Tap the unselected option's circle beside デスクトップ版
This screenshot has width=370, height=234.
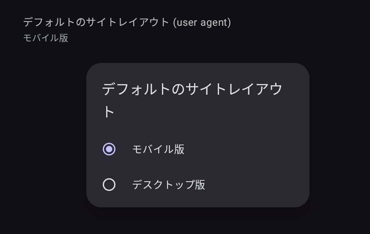(109, 185)
